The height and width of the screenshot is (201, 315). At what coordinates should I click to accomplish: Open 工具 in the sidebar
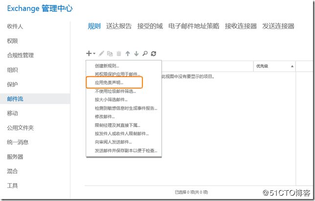[x=12, y=186]
